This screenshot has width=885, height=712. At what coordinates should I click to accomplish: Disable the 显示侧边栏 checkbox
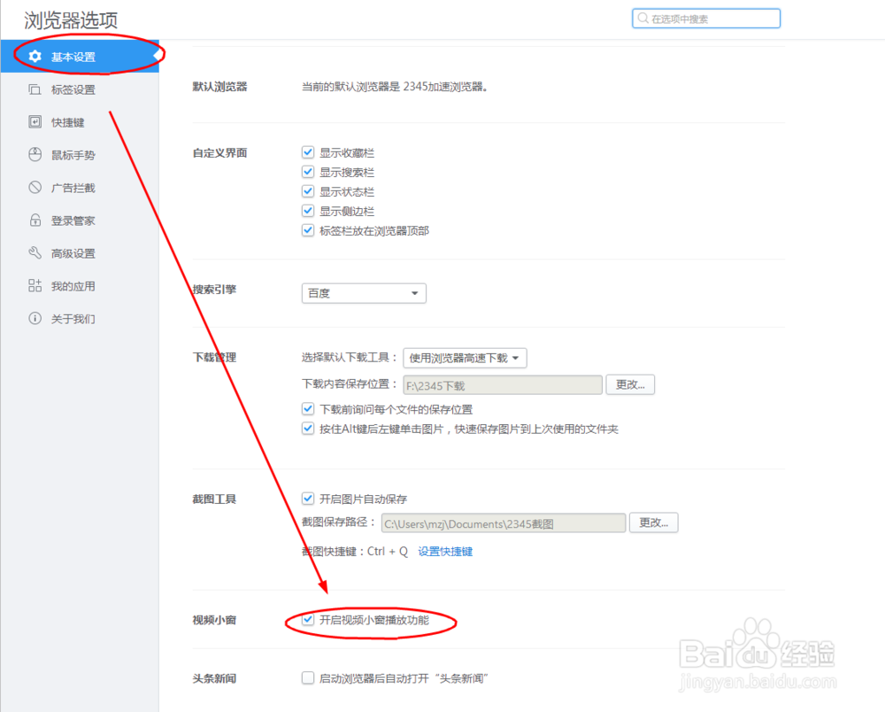(308, 211)
